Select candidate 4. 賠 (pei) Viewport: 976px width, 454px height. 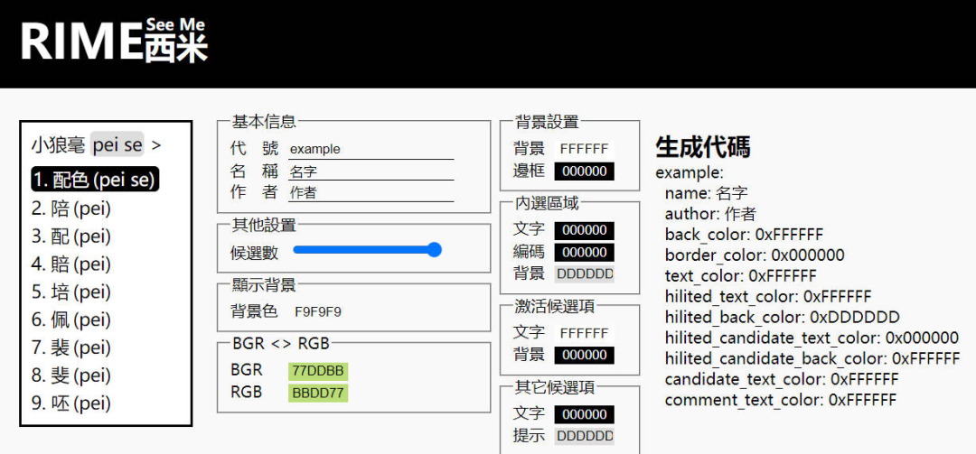(71, 264)
